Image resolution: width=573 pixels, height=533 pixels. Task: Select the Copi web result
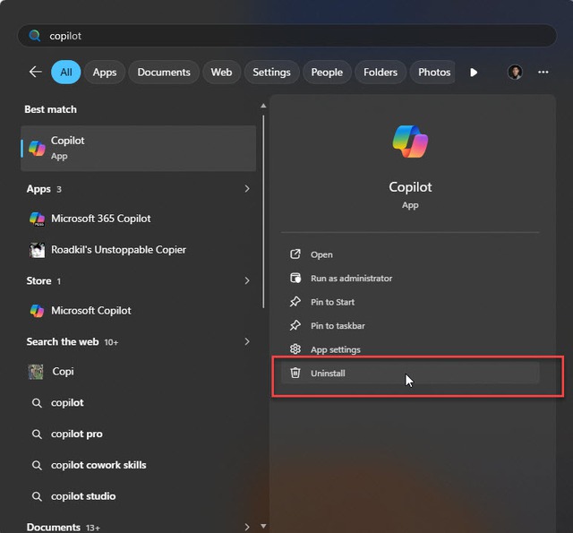138,372
